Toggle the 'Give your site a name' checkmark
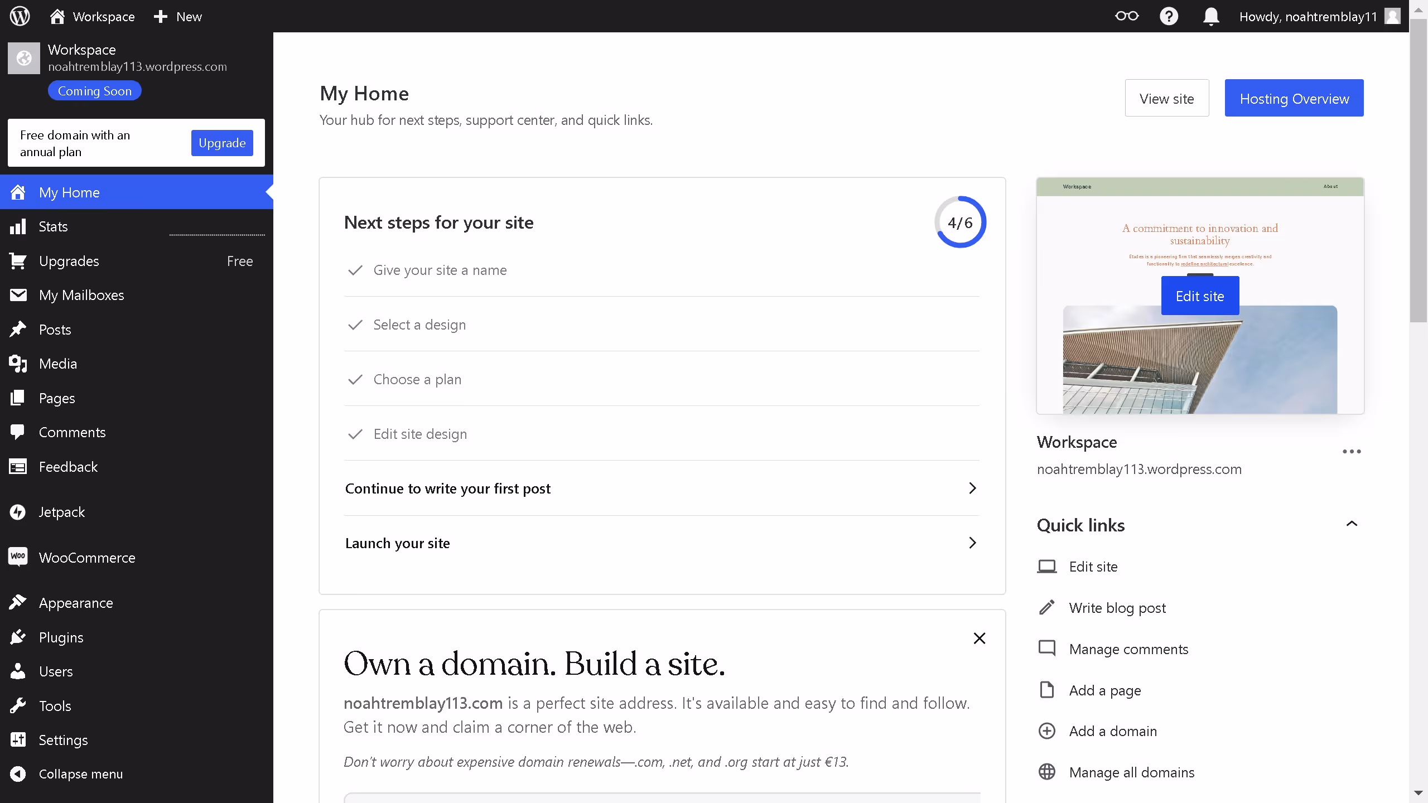 [x=355, y=270]
